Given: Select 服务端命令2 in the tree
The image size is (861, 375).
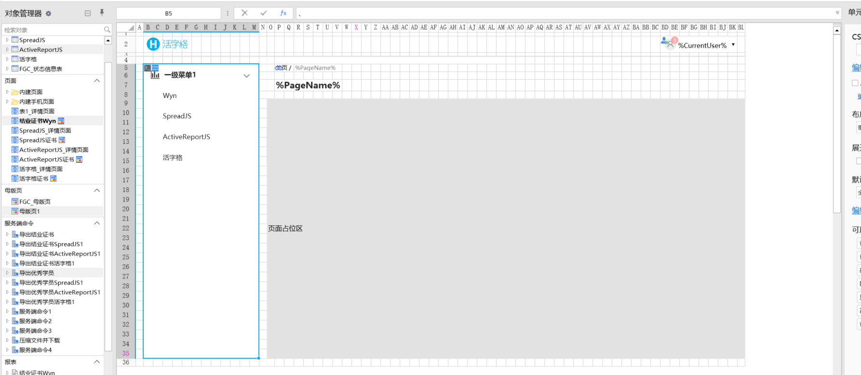Looking at the screenshot, I should [35, 321].
